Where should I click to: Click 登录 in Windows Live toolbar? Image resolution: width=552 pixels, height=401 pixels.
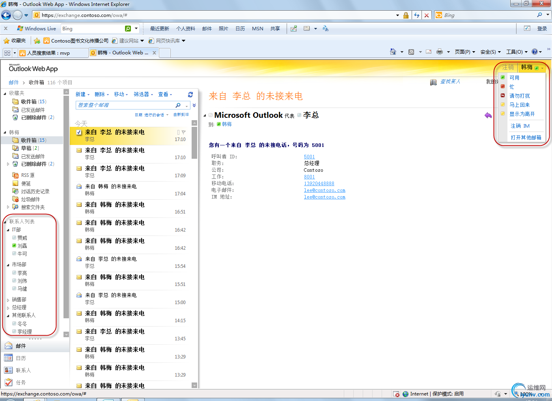[x=542, y=29]
